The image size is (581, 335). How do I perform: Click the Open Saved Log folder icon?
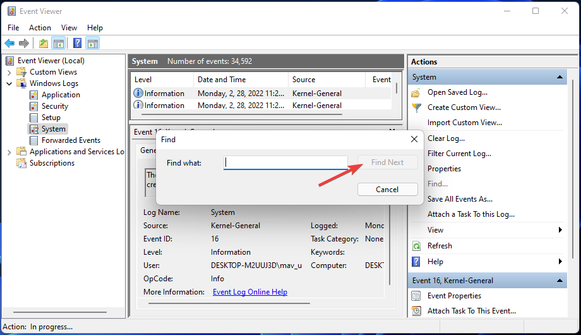[x=416, y=92]
